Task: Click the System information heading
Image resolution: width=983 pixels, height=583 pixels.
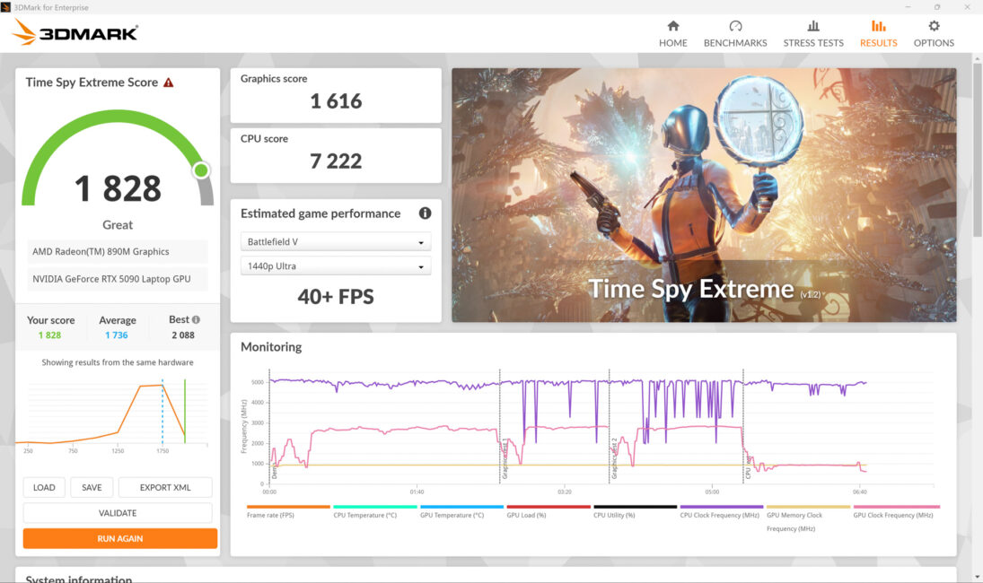Action: pos(79,579)
